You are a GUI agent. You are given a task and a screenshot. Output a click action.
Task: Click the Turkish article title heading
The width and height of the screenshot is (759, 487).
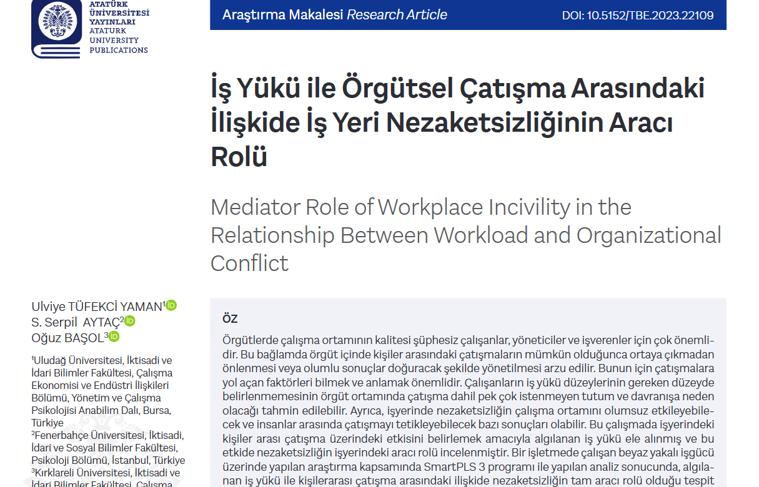457,122
